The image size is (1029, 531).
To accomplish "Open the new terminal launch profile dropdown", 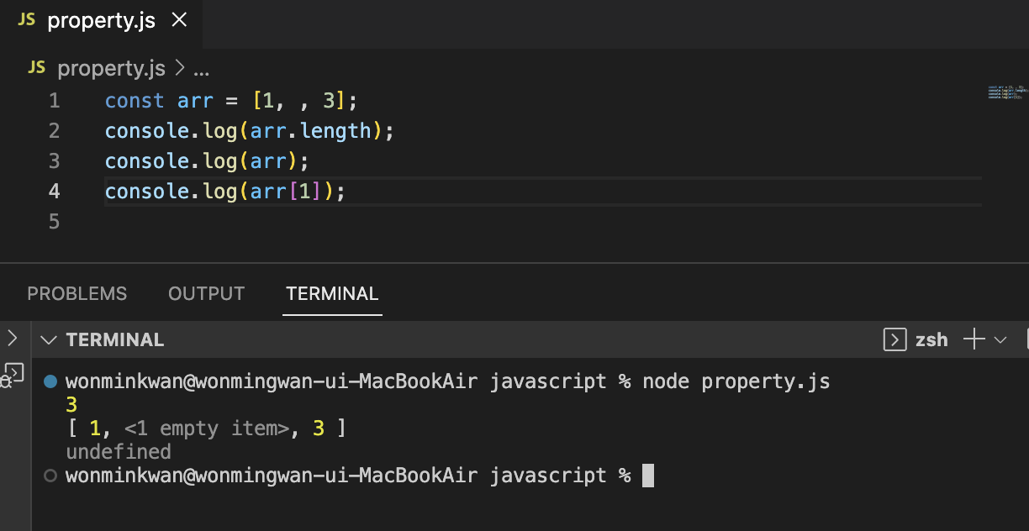I will pyautogui.click(x=1000, y=340).
